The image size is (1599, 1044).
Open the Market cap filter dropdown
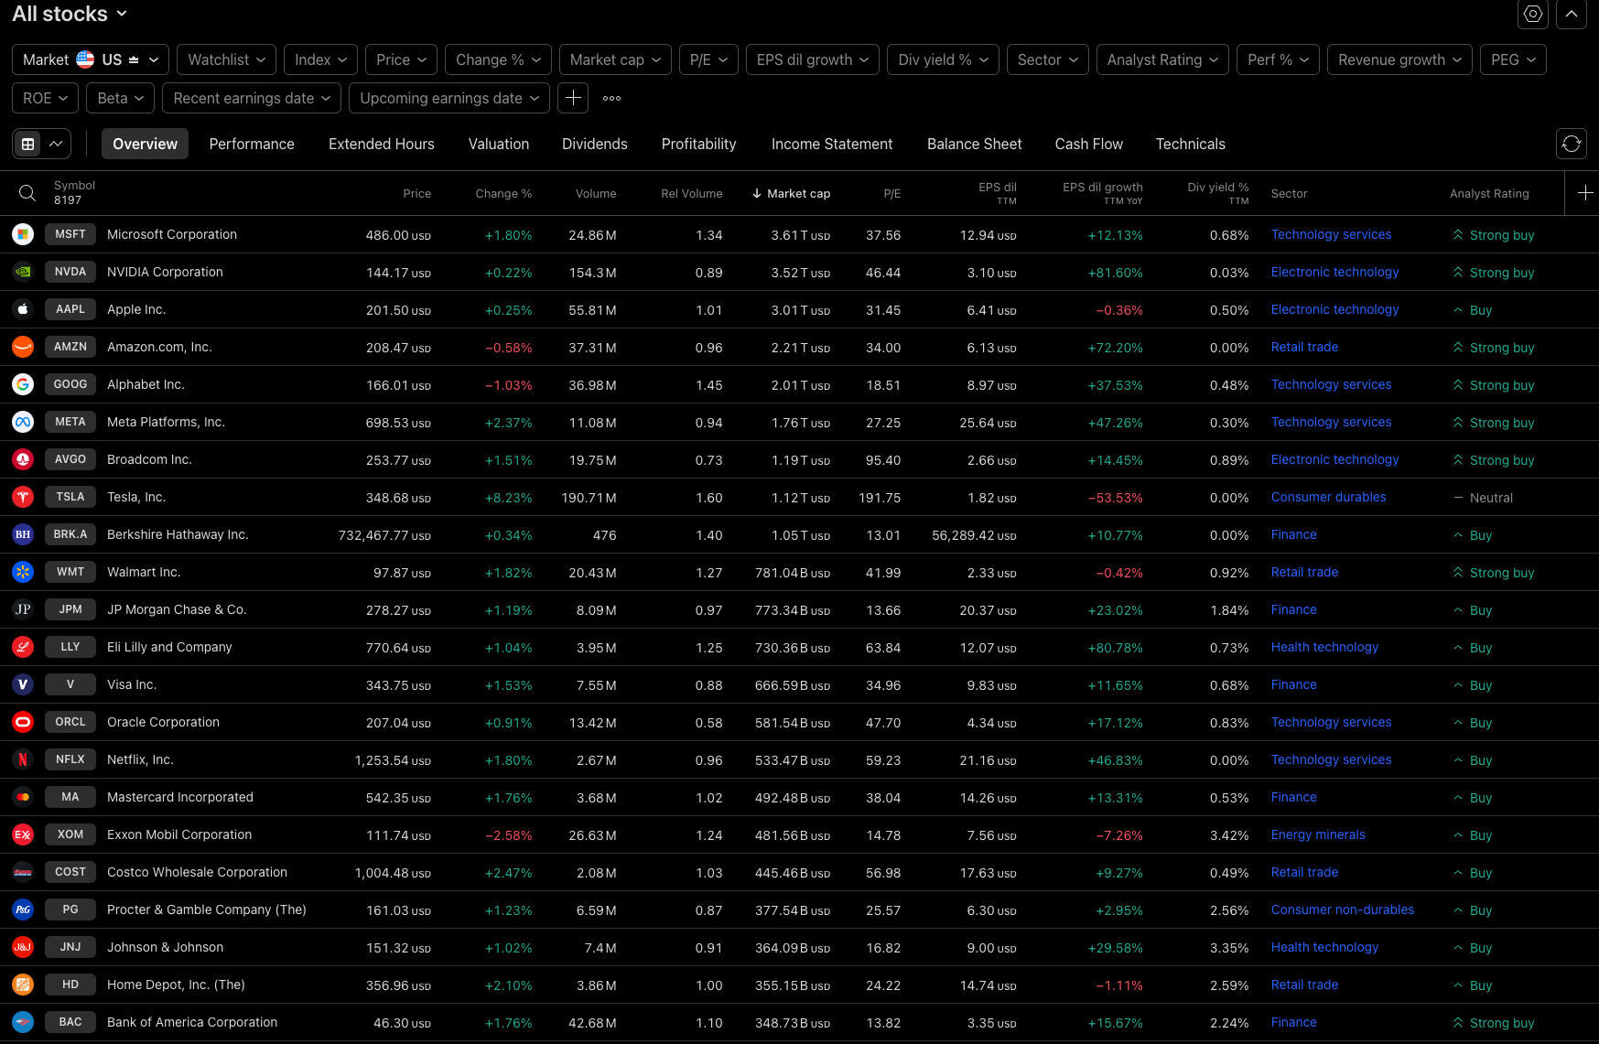click(x=615, y=59)
